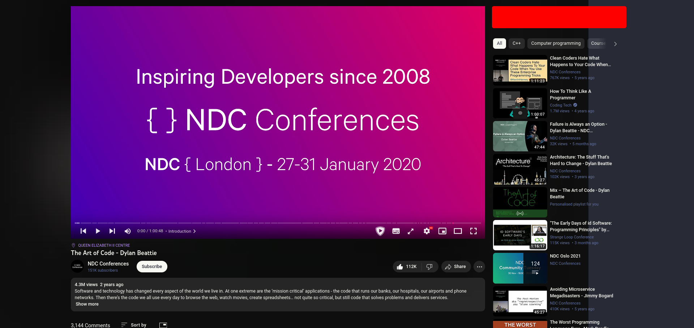694x328 pixels.
Task: Expand the Introduction chapter list
Action: (x=182, y=231)
